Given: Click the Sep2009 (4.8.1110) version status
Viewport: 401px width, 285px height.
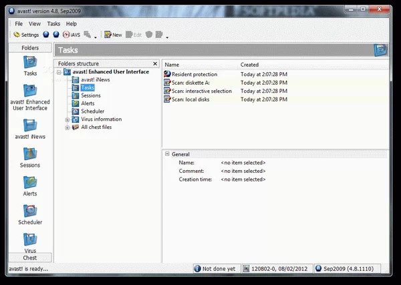Looking at the screenshot, I should [347, 269].
